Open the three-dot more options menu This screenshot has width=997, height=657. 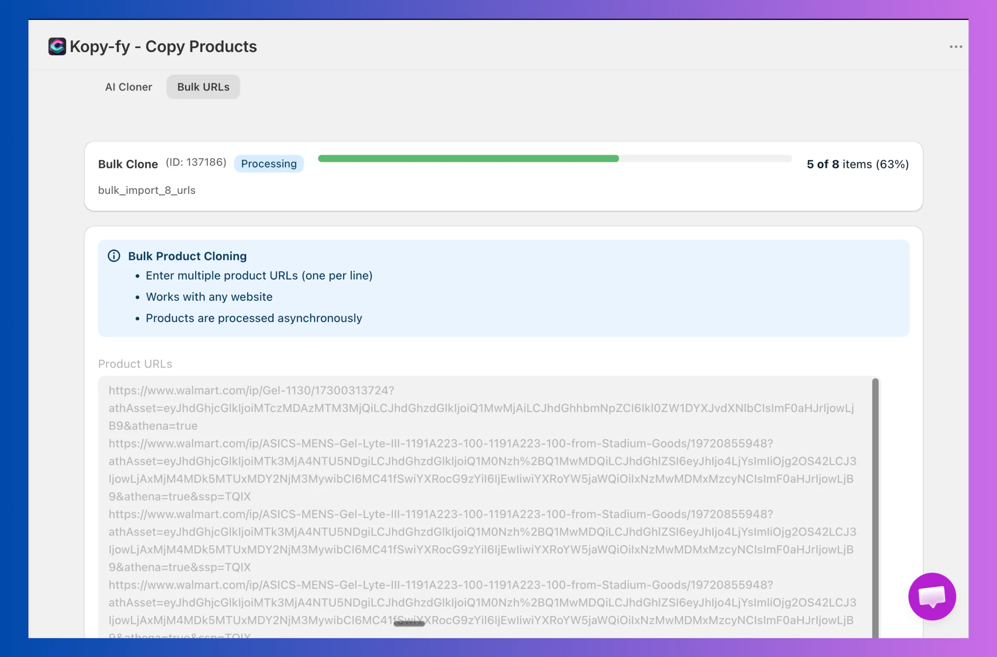[956, 47]
